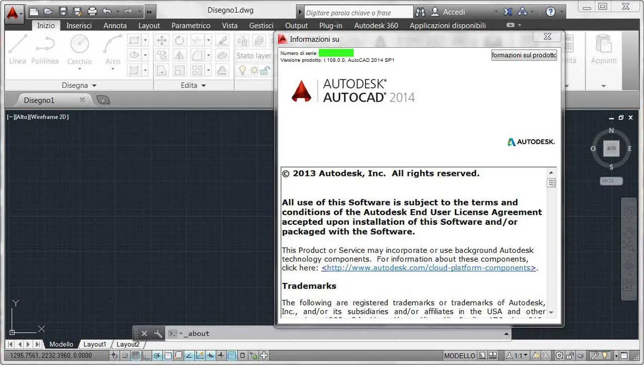The image size is (644, 365).
Task: Create a new drawing from Quick Access toolbar
Action: pos(33,11)
